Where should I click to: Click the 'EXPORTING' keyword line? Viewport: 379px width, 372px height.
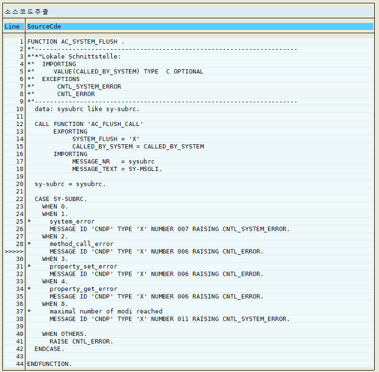pos(70,131)
